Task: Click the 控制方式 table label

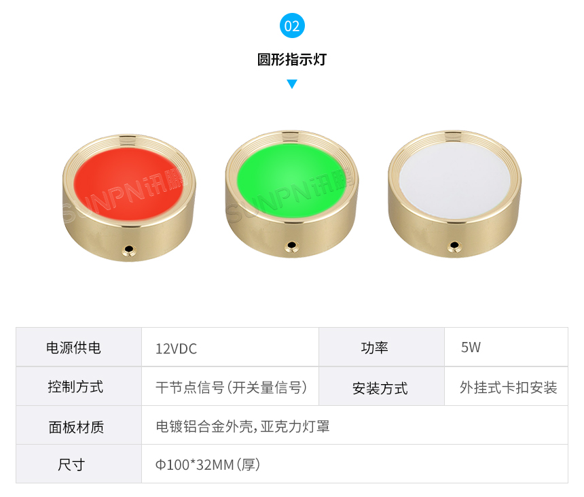Action: click(x=75, y=387)
